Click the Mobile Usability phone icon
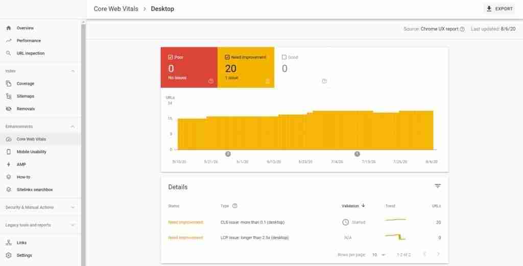This screenshot has width=523, height=266. click(x=9, y=152)
